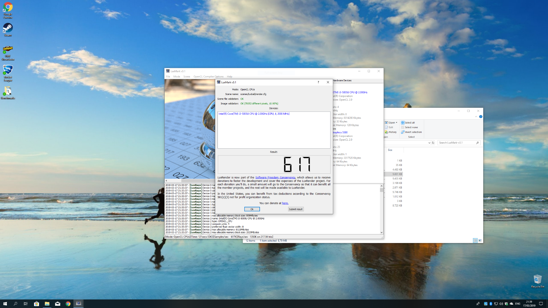Switch to File Explorer in taskbar

click(x=47, y=304)
